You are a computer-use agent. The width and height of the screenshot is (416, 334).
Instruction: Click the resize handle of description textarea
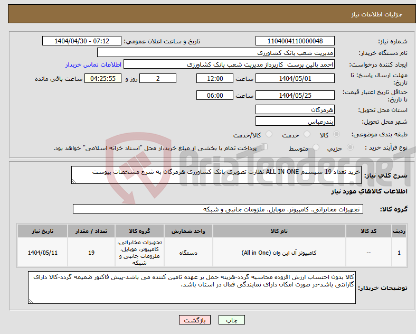[x=74, y=181]
